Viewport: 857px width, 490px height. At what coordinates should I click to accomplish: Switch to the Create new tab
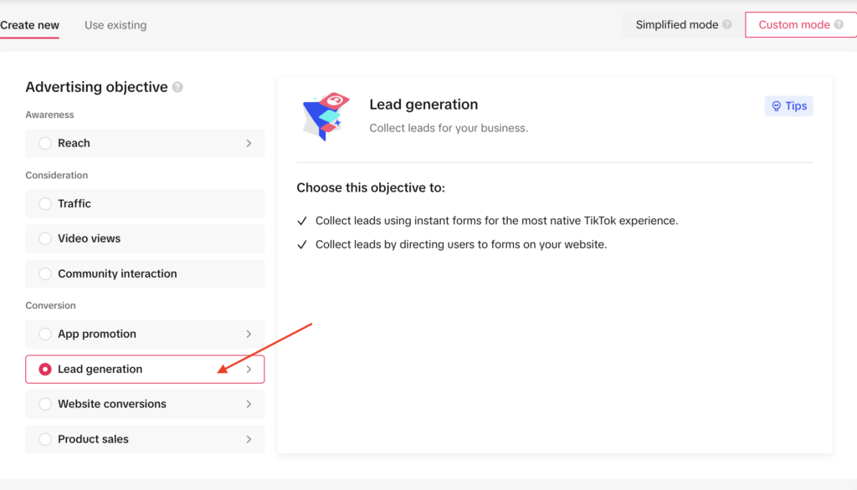[29, 24]
